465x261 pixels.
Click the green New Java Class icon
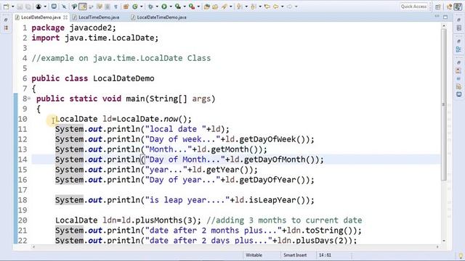coord(135,7)
